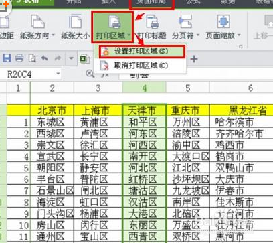Viewport: 273px width, 243px height.
Task: Click the 九龙坡区 cell
Action: pos(188,191)
